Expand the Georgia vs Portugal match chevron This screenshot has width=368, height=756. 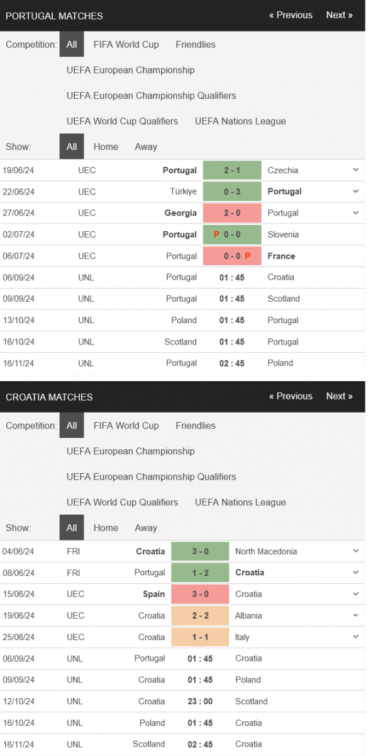(x=355, y=213)
